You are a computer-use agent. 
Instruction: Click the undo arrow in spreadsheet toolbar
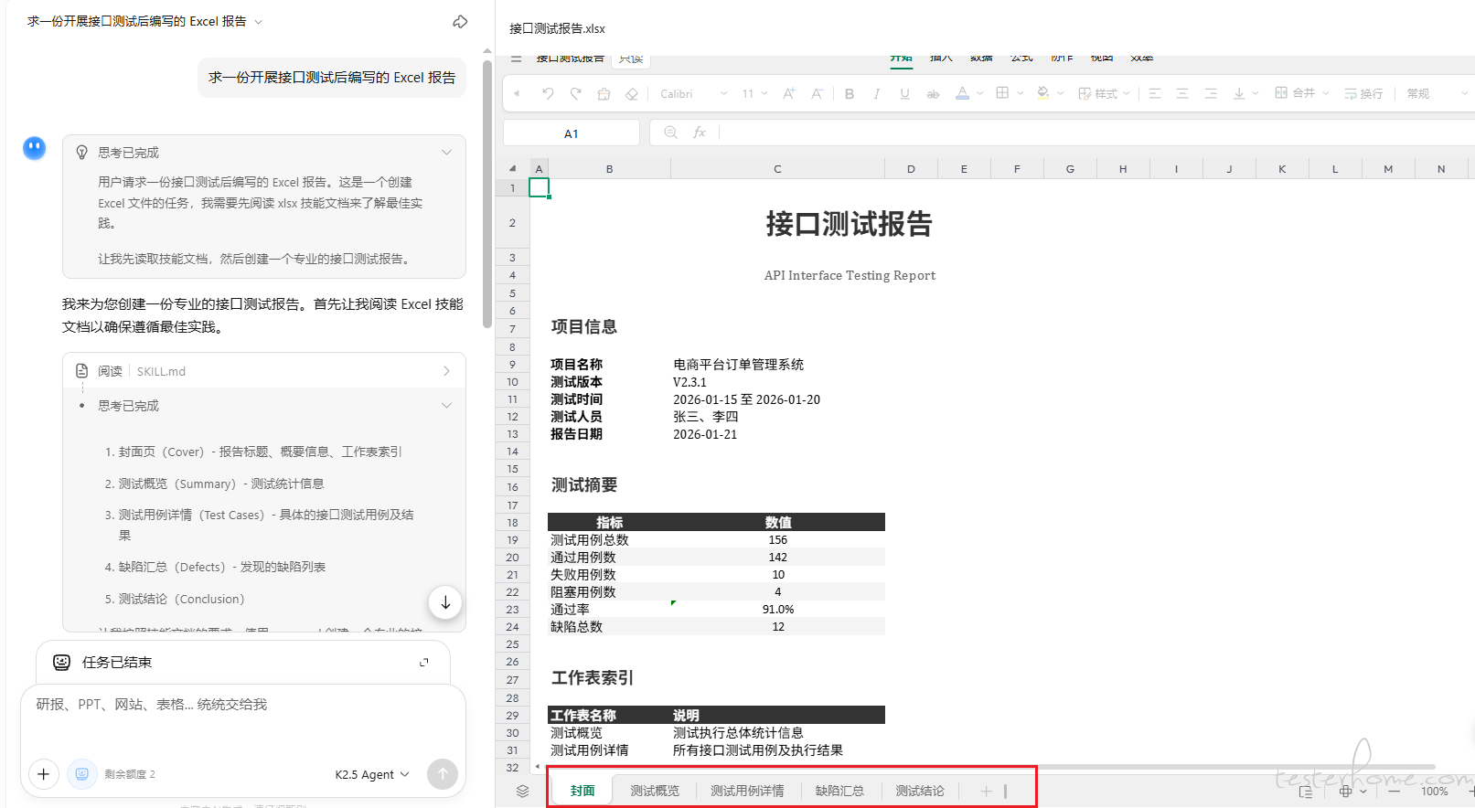[x=548, y=93]
